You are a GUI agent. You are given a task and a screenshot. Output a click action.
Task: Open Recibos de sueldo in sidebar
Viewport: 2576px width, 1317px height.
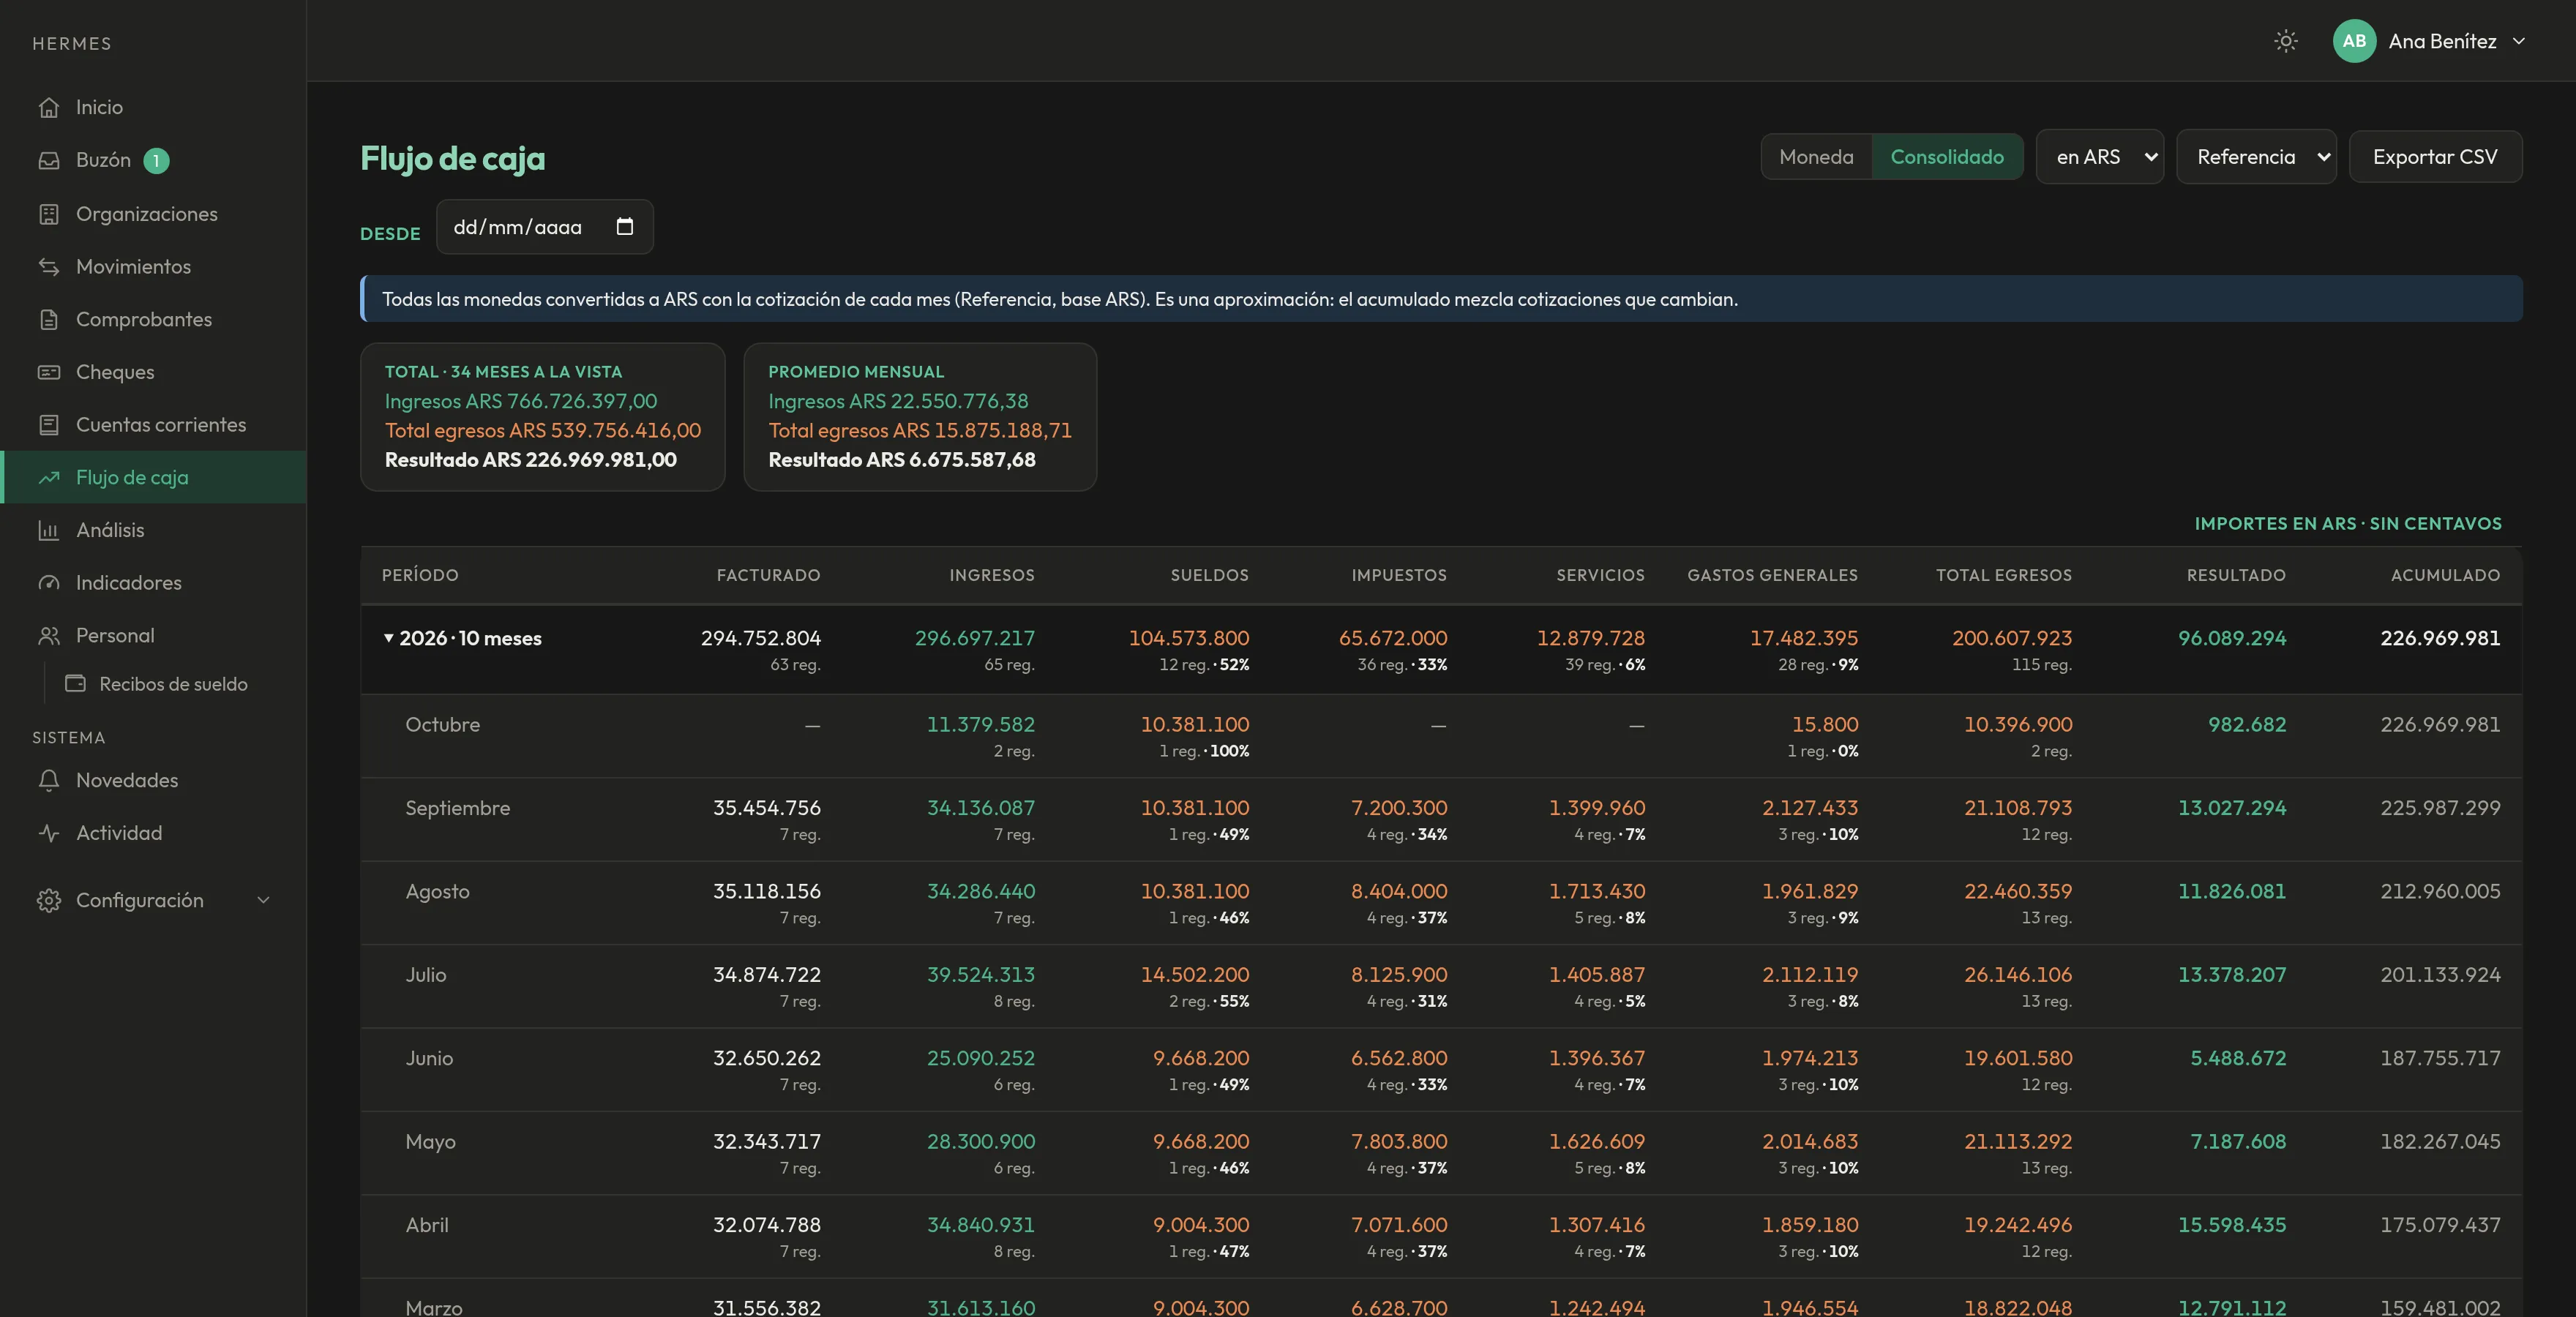(173, 684)
